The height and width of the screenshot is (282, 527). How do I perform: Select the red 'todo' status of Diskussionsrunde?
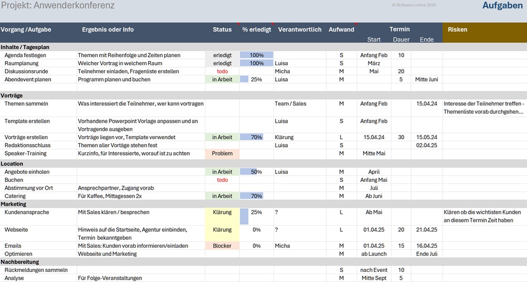click(222, 71)
